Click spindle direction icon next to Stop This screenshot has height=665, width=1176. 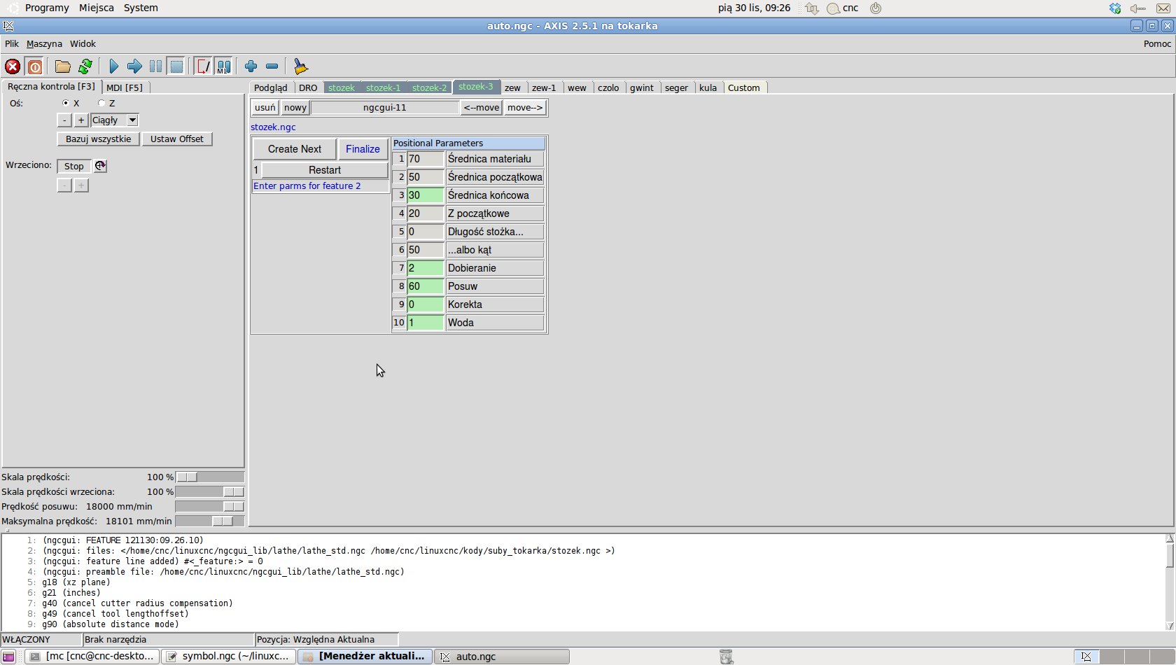coord(101,166)
